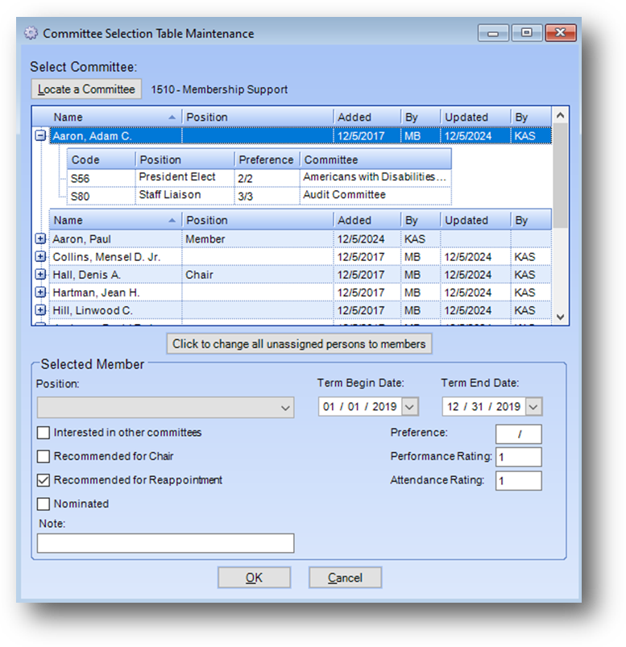Click the scrollbar down arrow in the member list

pyautogui.click(x=560, y=317)
